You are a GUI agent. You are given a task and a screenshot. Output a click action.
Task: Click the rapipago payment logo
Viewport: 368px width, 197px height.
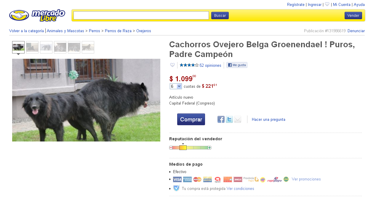click(274, 179)
